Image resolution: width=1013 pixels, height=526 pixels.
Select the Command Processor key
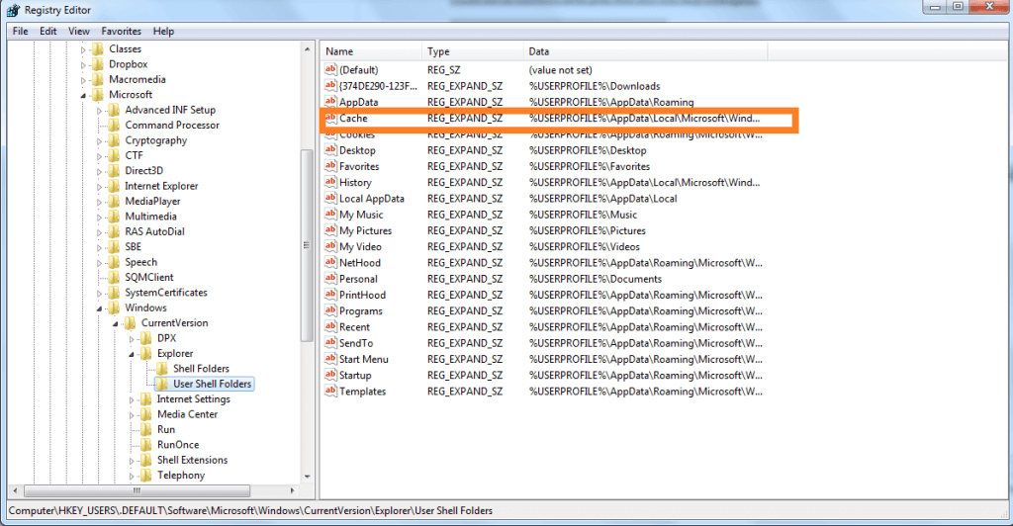172,126
